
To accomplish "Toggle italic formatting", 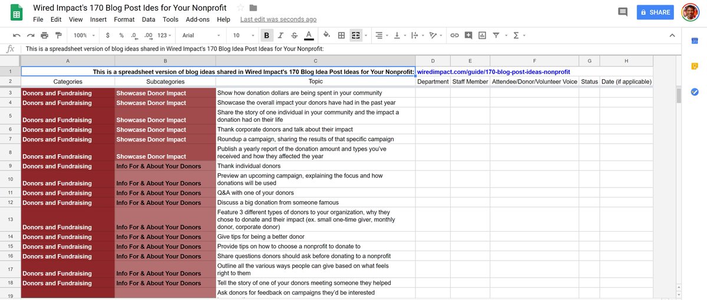I will (280, 35).
